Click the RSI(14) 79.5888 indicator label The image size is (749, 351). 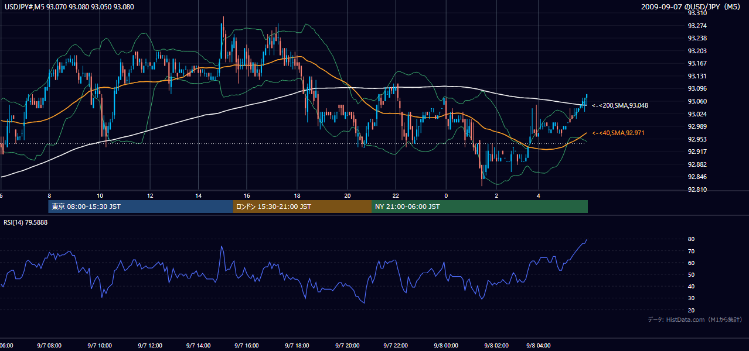(25, 223)
